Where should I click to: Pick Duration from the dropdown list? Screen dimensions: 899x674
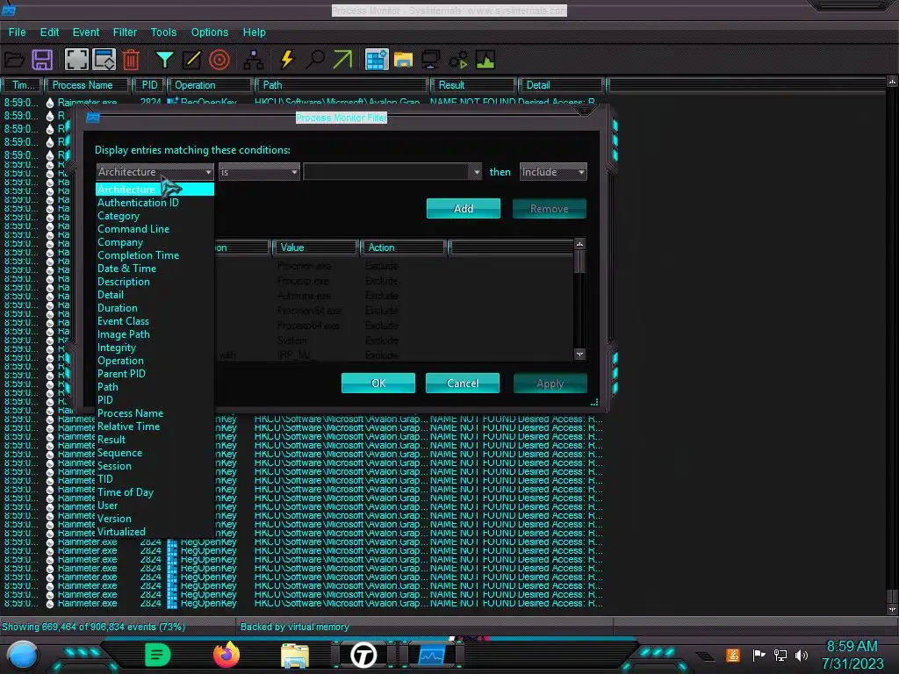[117, 308]
